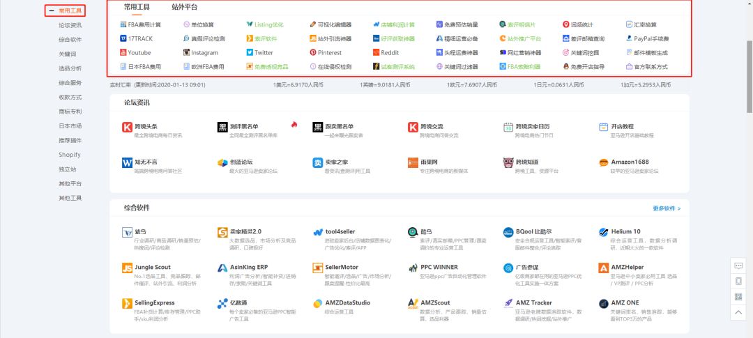The height and width of the screenshot is (338, 753).
Task: Go to 日本市场 in the sidebar
Action: (70, 125)
